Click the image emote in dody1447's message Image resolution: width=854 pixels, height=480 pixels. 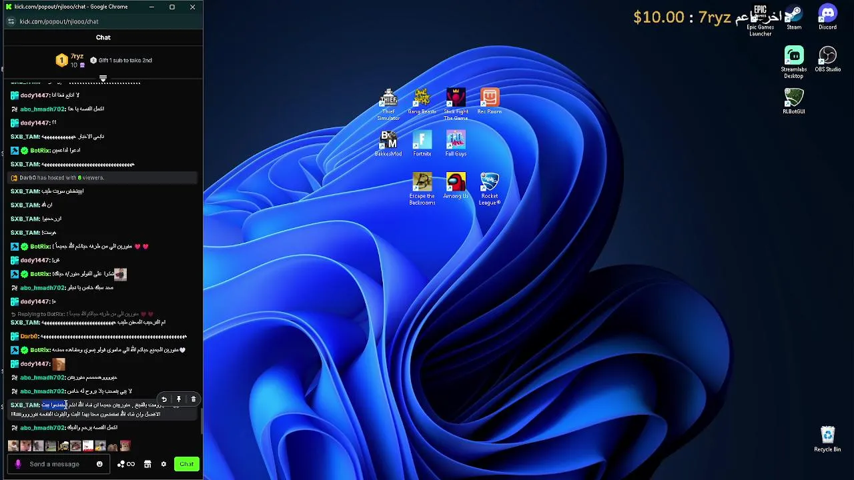59,364
